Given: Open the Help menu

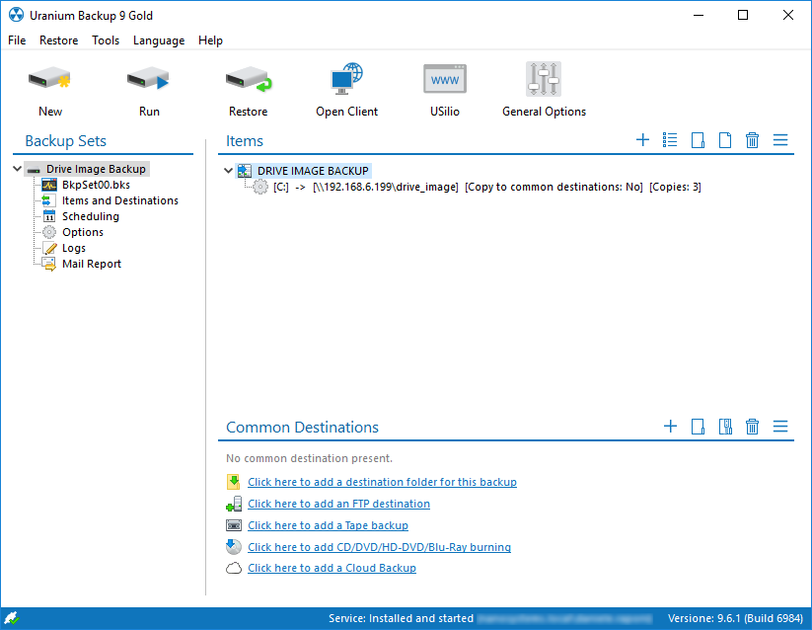Looking at the screenshot, I should pos(210,40).
